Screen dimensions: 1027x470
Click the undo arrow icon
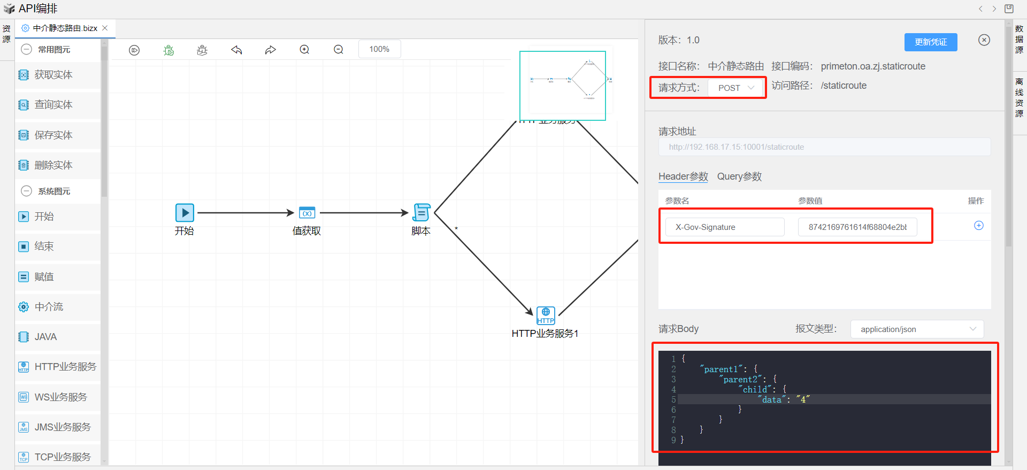[x=236, y=50]
